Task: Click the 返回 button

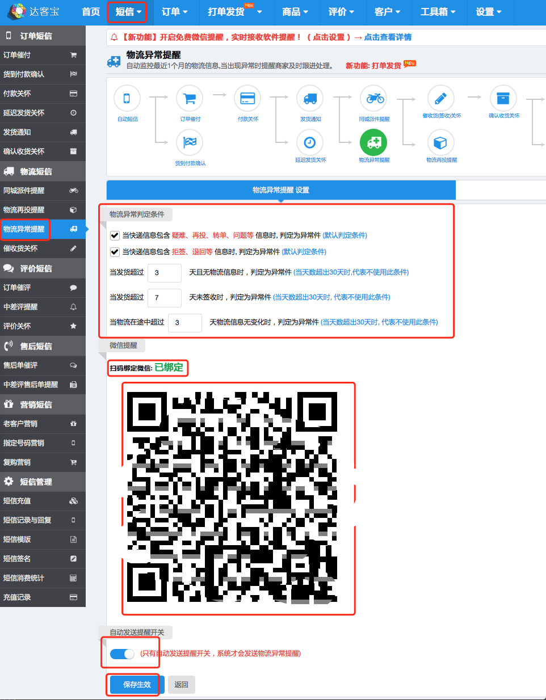Action: click(182, 685)
